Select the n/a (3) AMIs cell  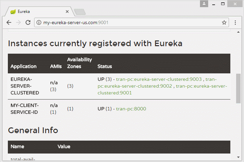[54, 86]
